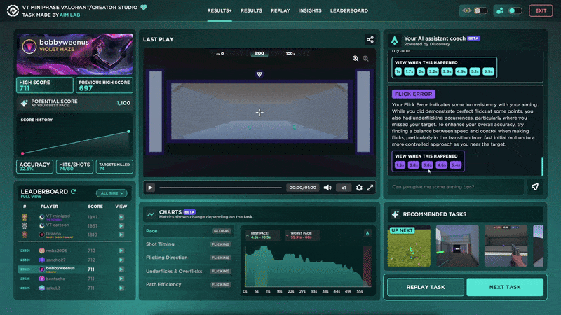
Task: Open replay player settings gear
Action: [360, 188]
